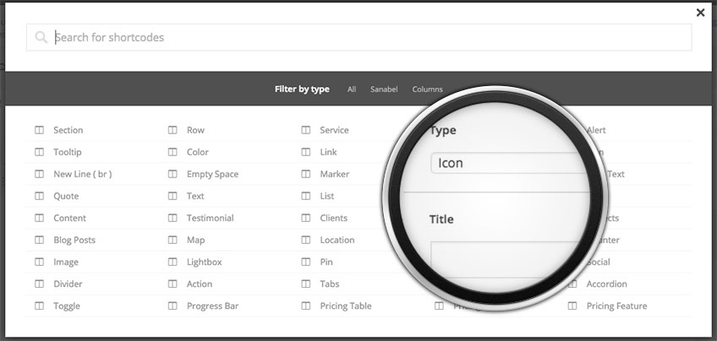Choose the Lightbox shortcode
Viewport: 717px width, 341px height.
click(x=205, y=263)
